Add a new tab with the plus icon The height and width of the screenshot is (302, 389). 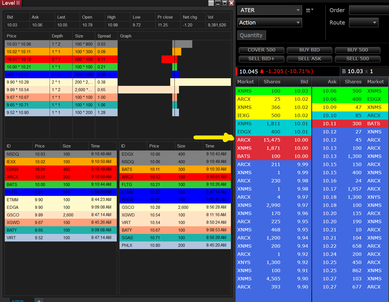39,300
